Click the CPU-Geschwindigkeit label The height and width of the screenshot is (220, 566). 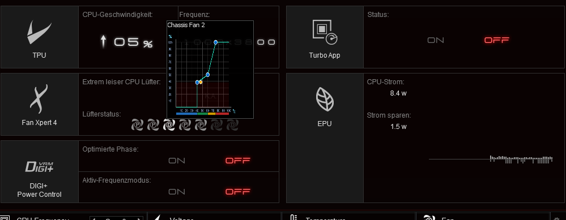tap(118, 15)
